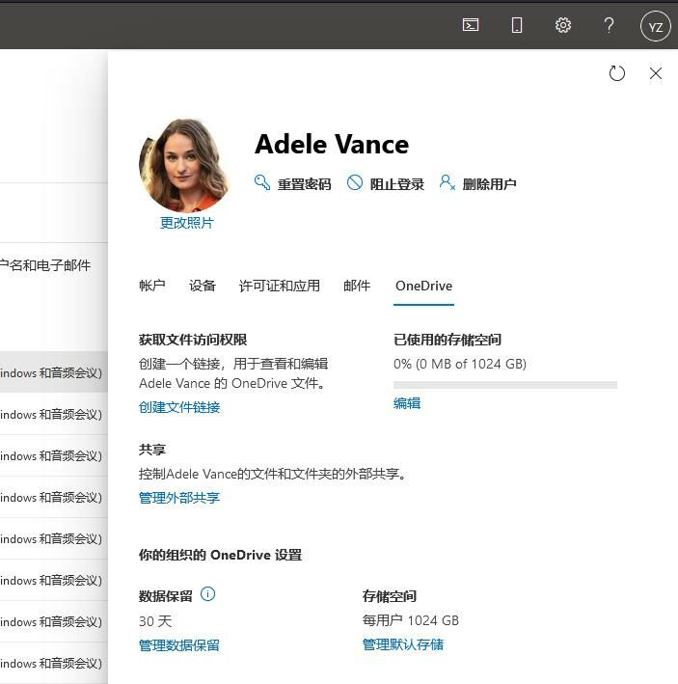Open the YZ account avatar menu

(x=656, y=26)
